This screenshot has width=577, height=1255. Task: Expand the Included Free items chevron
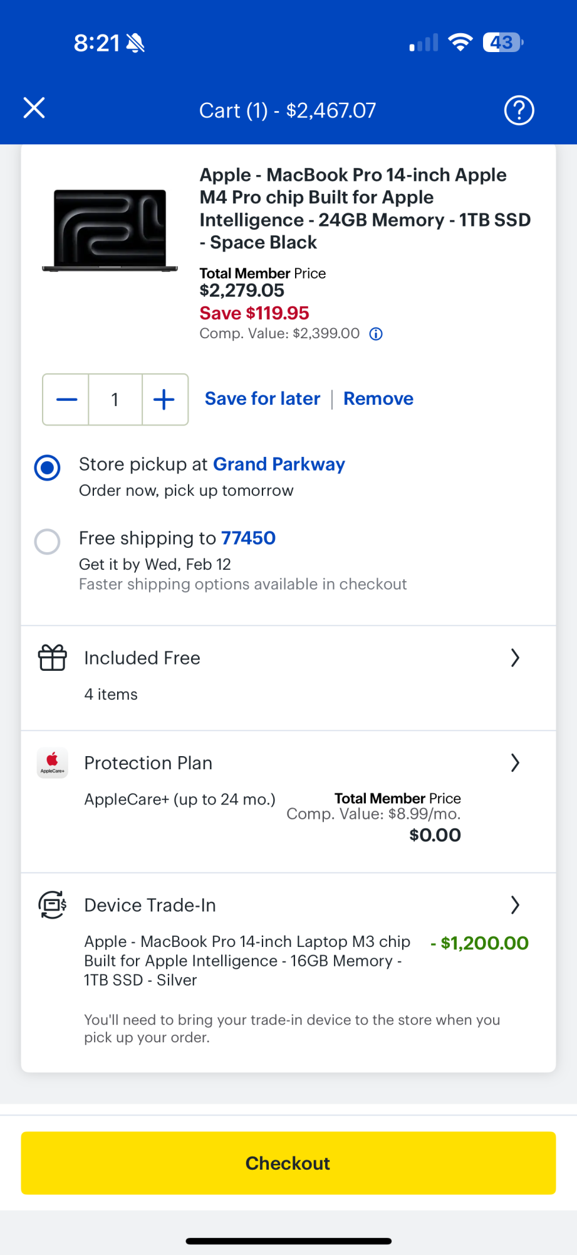515,658
